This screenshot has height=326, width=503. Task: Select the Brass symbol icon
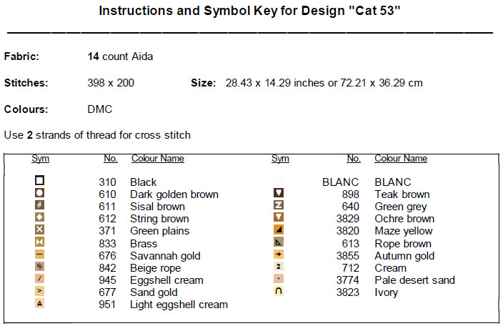point(40,243)
